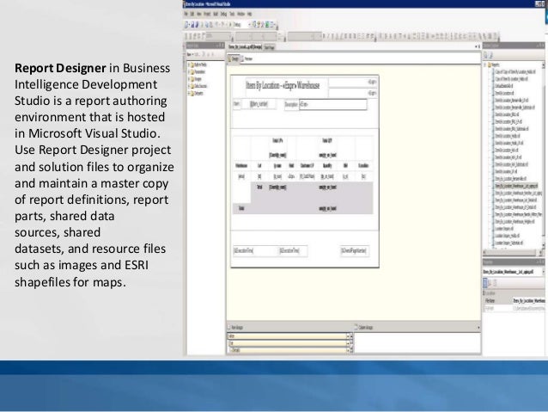The width and height of the screenshot is (548, 412).
Task: Expand the Data Sources node
Action: [189, 86]
